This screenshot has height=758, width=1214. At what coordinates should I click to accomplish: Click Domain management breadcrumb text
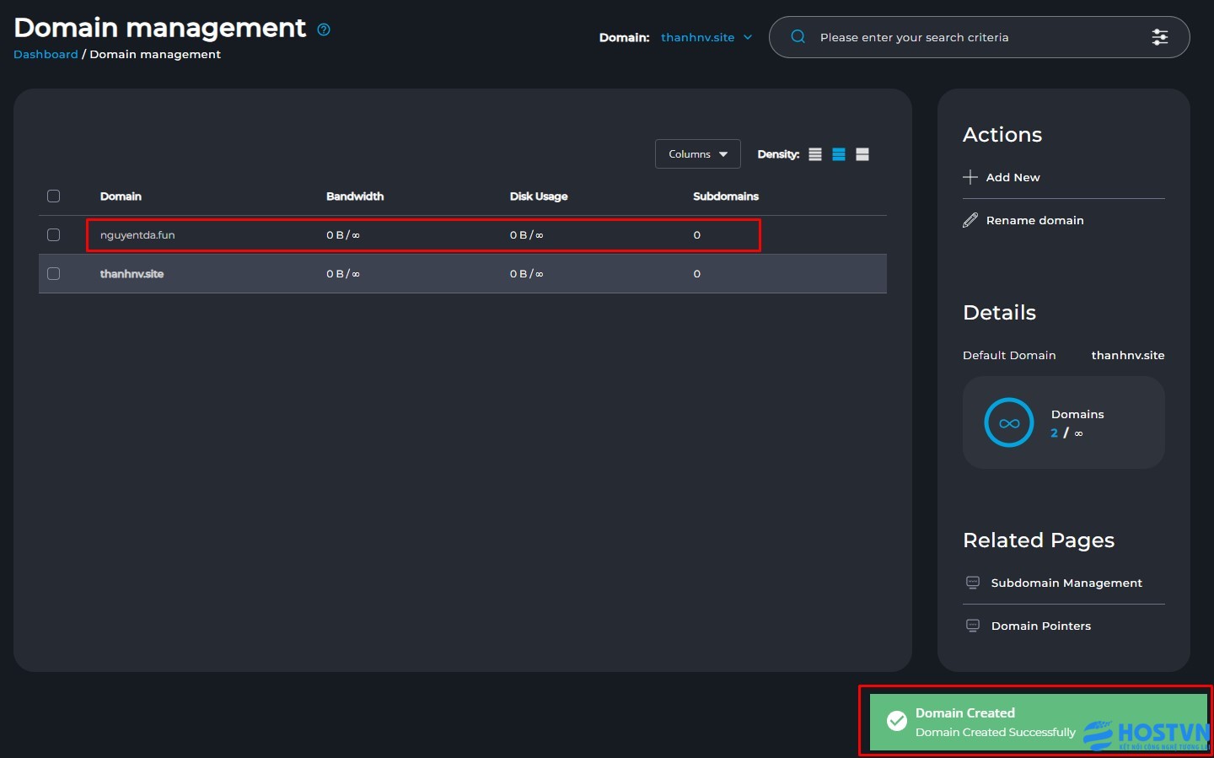point(155,54)
